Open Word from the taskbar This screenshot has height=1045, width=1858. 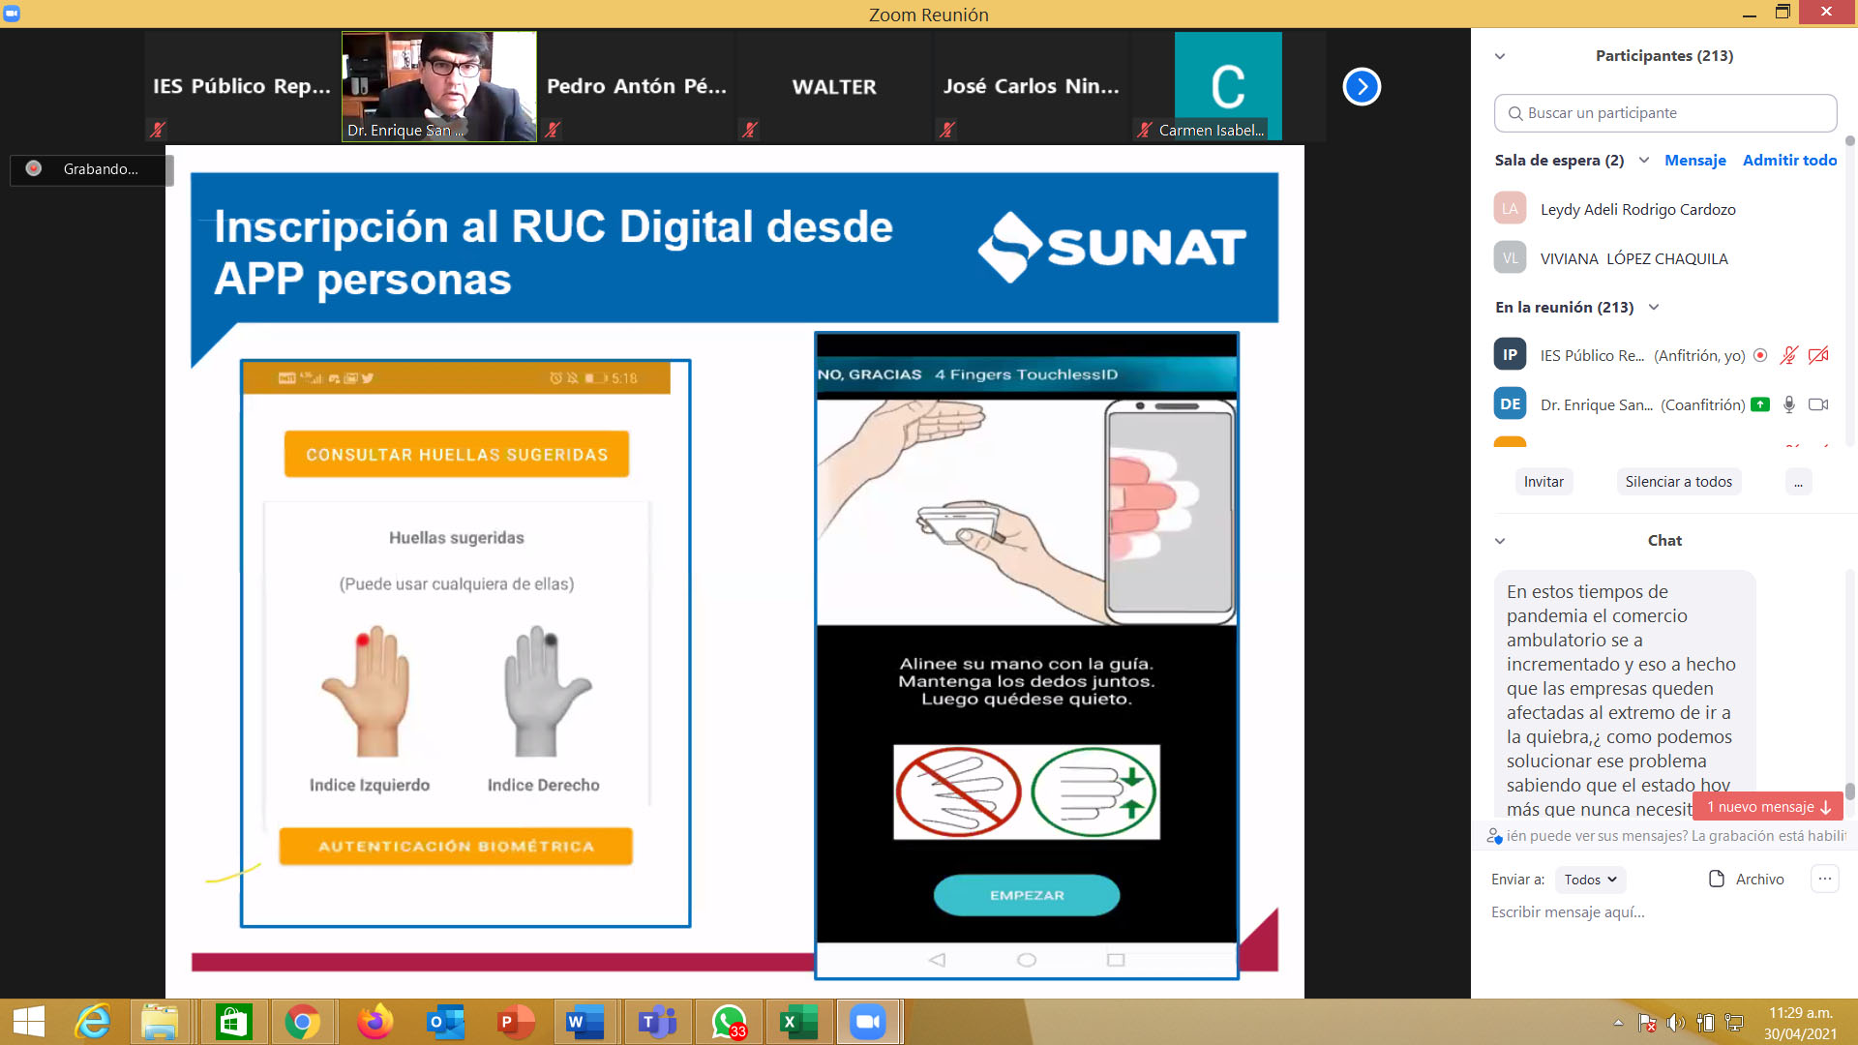click(585, 1022)
